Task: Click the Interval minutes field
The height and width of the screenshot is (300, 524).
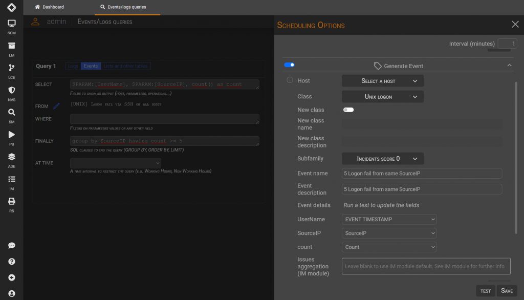Action: (x=507, y=44)
